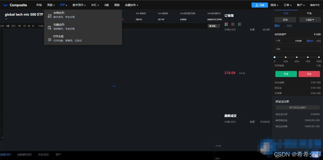This screenshot has width=323, height=160.
Task: Open the 1.00X leverage dropdown
Action: 310,20
